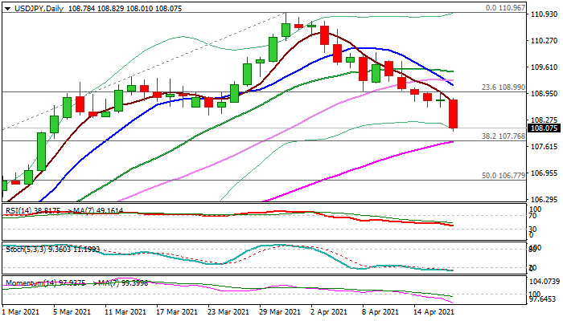Click the RSI(14) indicator label
Screen dimensions: 563x321
click(22, 210)
